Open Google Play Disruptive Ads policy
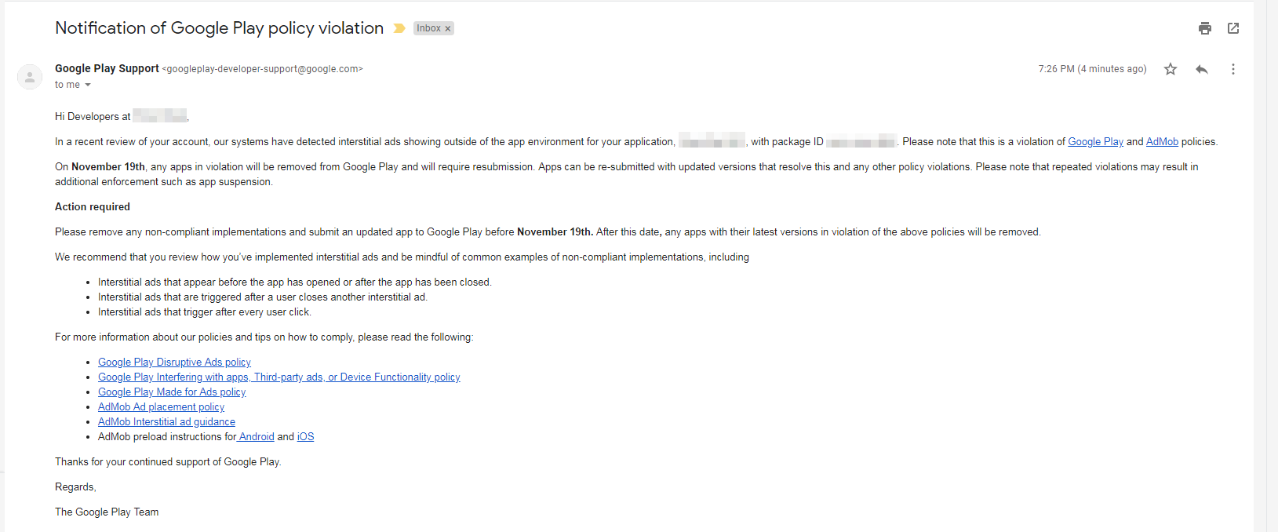1278x532 pixels. pyautogui.click(x=174, y=363)
